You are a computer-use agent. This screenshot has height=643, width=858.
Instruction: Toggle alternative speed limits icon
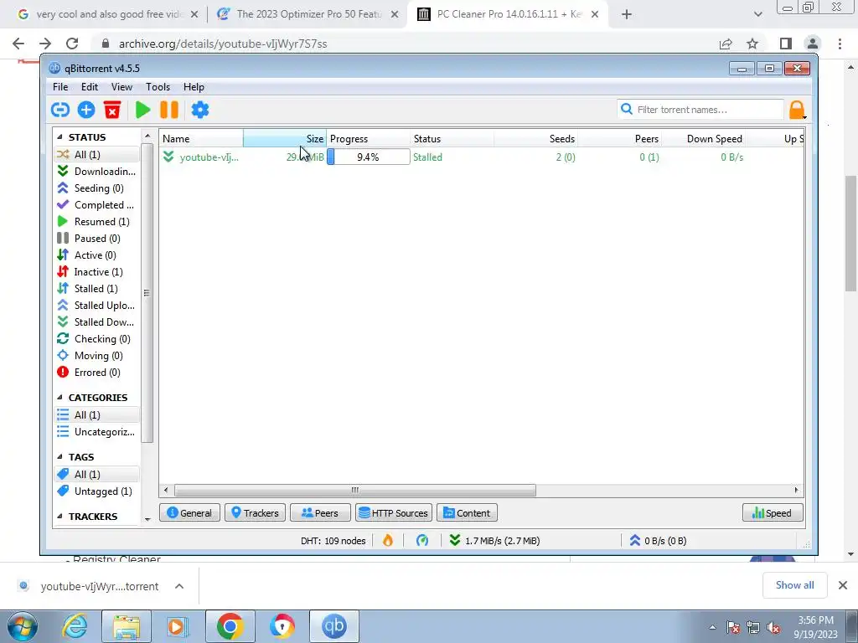point(422,541)
